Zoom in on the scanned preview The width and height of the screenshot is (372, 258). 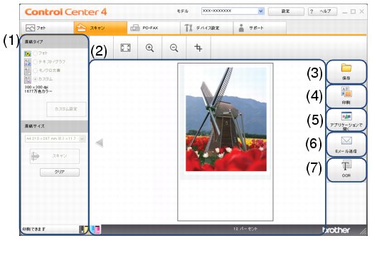(x=149, y=48)
